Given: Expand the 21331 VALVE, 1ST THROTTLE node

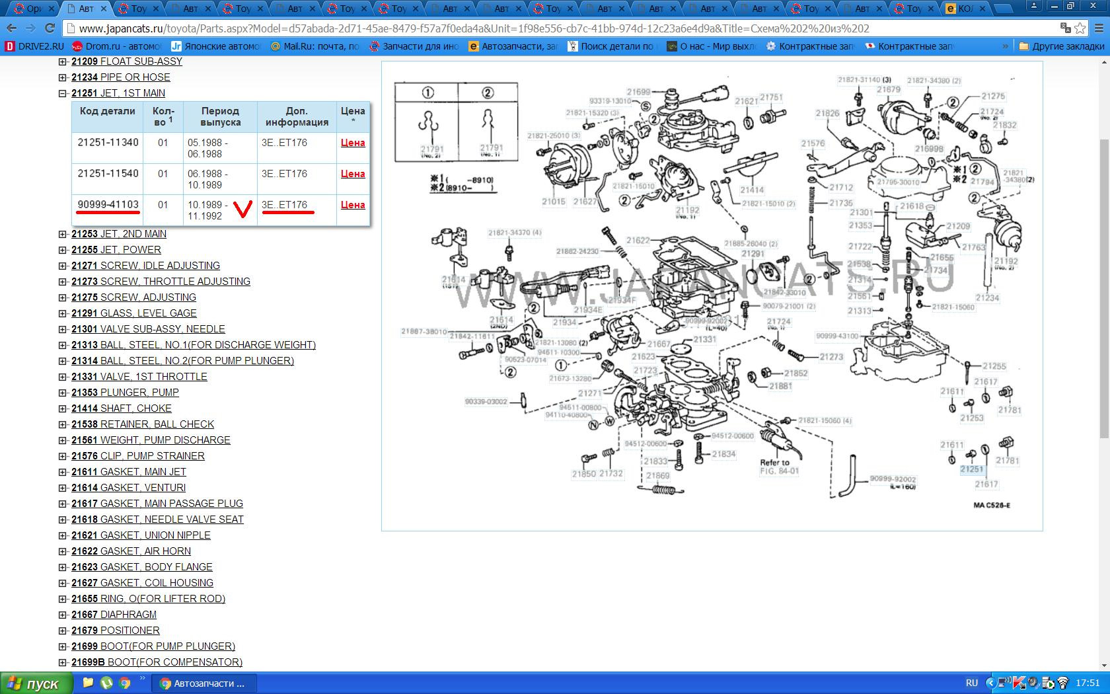Looking at the screenshot, I should [63, 377].
